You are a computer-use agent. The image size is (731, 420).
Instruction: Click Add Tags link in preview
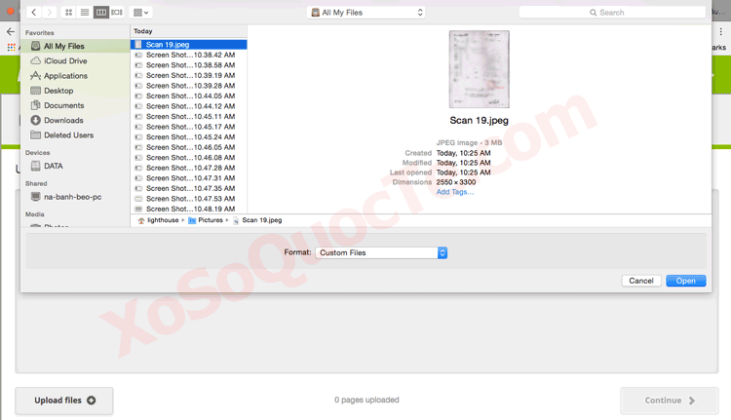click(455, 192)
